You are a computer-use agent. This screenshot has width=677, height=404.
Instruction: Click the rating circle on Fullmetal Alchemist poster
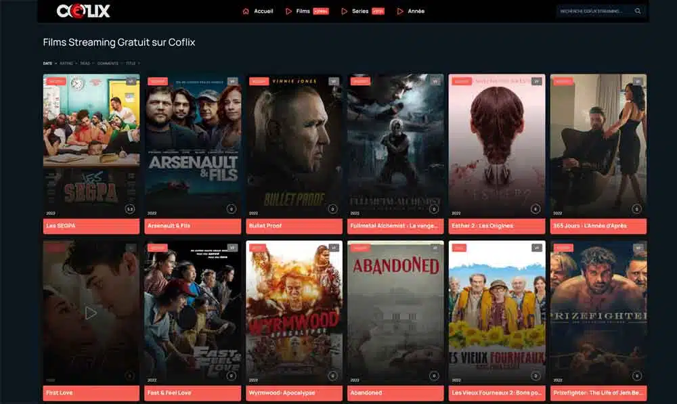point(434,209)
